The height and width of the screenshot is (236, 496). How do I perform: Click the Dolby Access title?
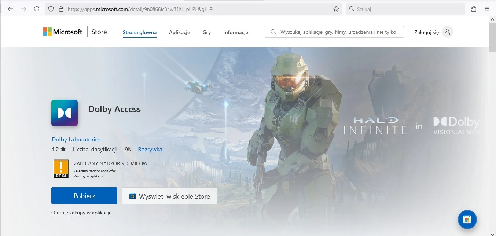pos(114,109)
